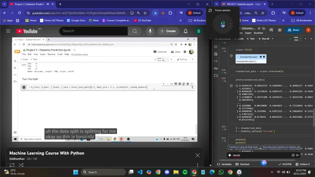This screenshot has height=177, width=315.
Task: Expand the Run all dropdown arrow
Action: [272, 39]
